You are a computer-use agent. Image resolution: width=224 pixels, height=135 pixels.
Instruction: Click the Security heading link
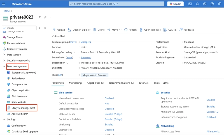click(x=165, y=93)
